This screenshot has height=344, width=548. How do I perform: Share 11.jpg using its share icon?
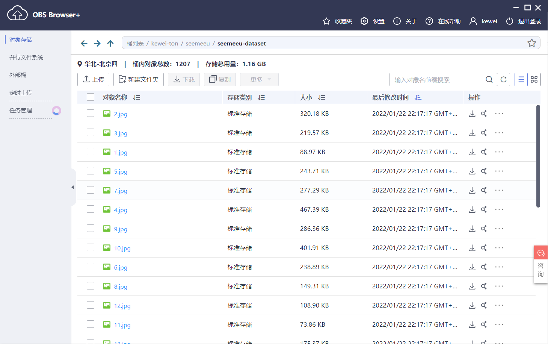484,324
